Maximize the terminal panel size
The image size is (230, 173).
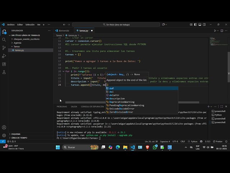point(222,107)
